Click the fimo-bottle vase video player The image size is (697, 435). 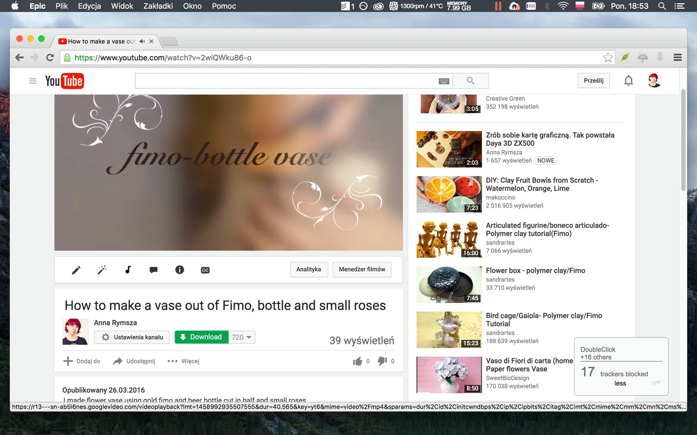[229, 173]
